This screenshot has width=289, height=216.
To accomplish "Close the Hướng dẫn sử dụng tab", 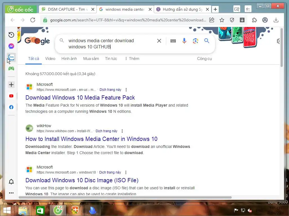I will [x=207, y=9].
